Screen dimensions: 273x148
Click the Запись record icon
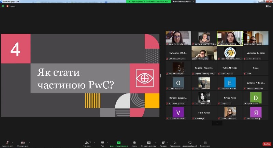click(x=134, y=143)
